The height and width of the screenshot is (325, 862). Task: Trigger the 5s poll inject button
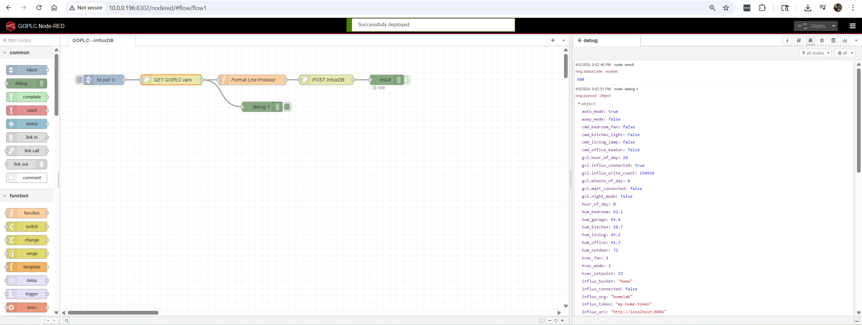pos(80,80)
